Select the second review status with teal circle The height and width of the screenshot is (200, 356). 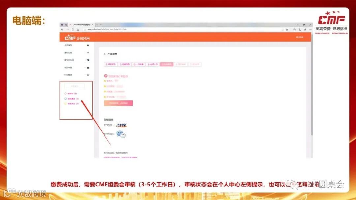(x=72, y=99)
